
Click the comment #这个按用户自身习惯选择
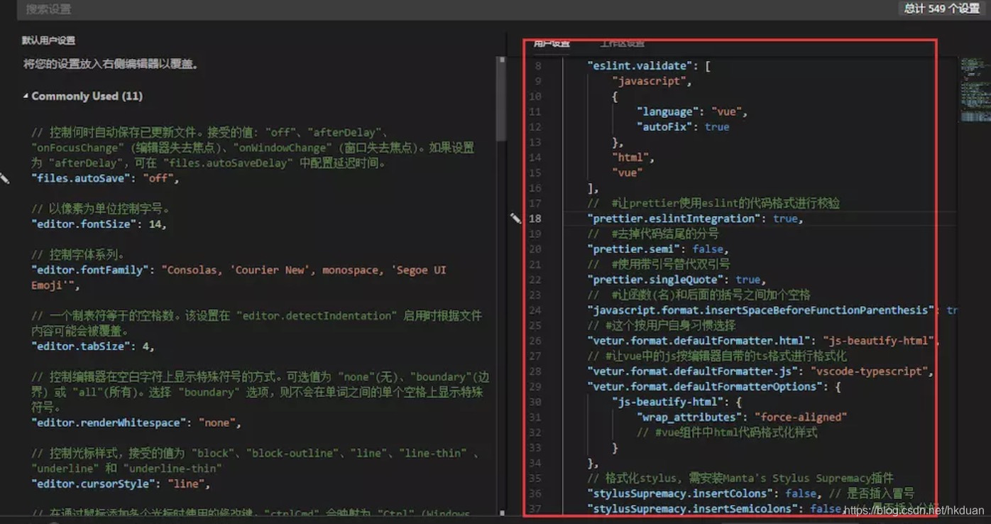[x=662, y=326]
